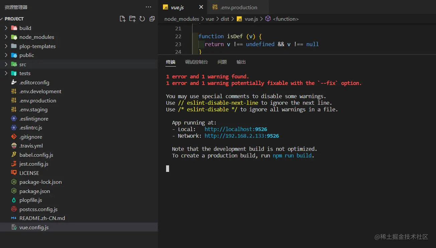
Task: Click the .gitignore file icon
Action: click(x=14, y=137)
